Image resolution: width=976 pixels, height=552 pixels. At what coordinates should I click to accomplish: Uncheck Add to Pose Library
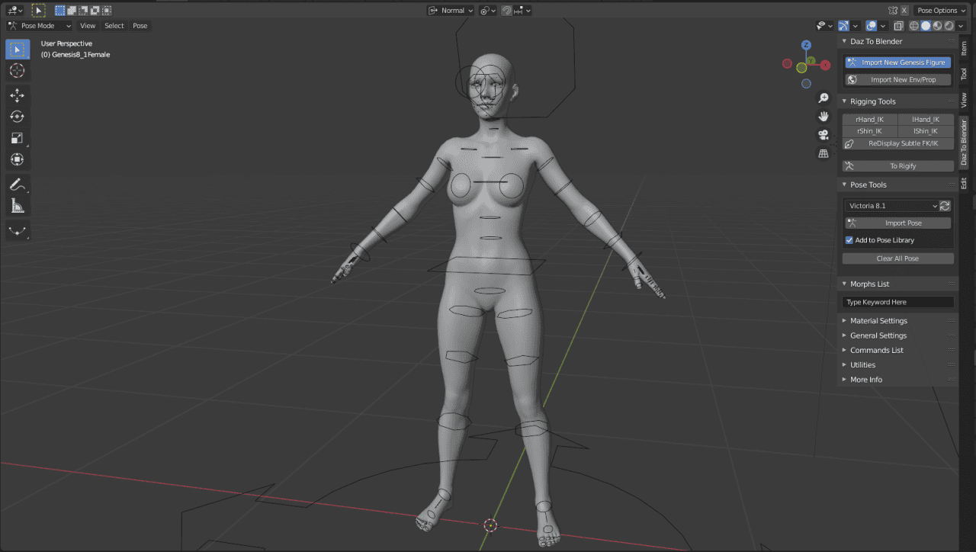(849, 240)
